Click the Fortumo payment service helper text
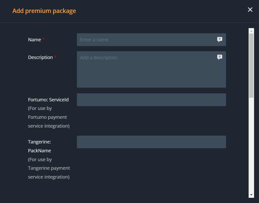The image size is (259, 203). click(49, 117)
